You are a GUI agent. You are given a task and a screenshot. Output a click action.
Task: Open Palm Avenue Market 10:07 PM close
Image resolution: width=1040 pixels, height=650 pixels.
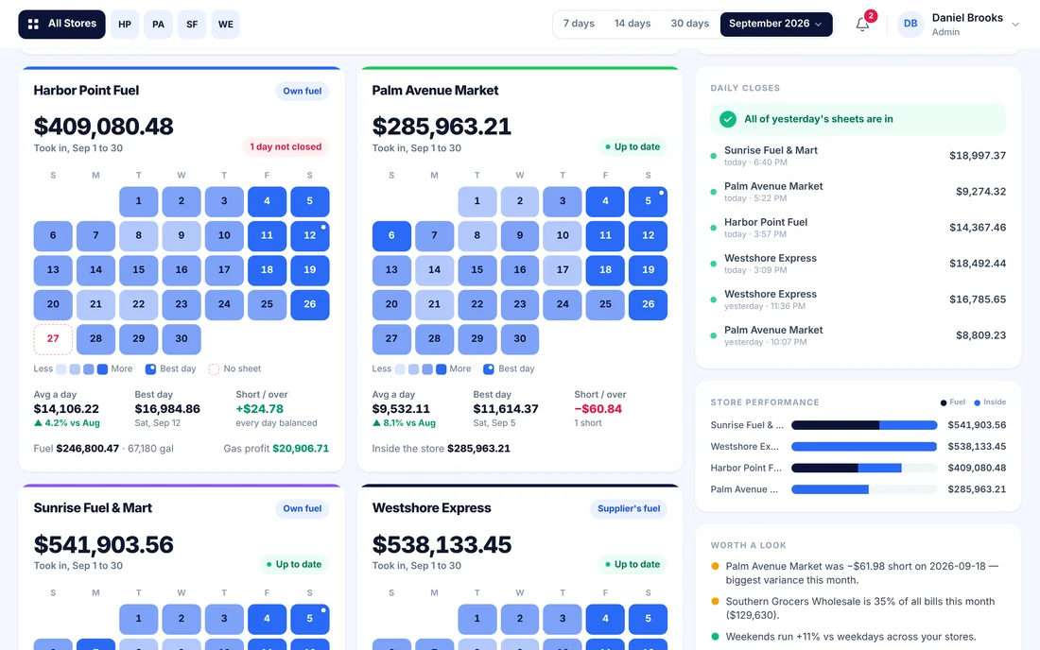858,335
